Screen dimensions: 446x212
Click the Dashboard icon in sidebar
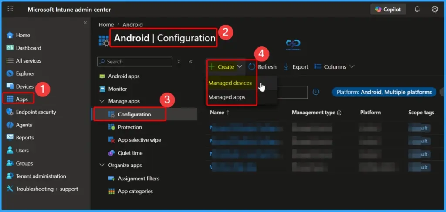pyautogui.click(x=10, y=48)
